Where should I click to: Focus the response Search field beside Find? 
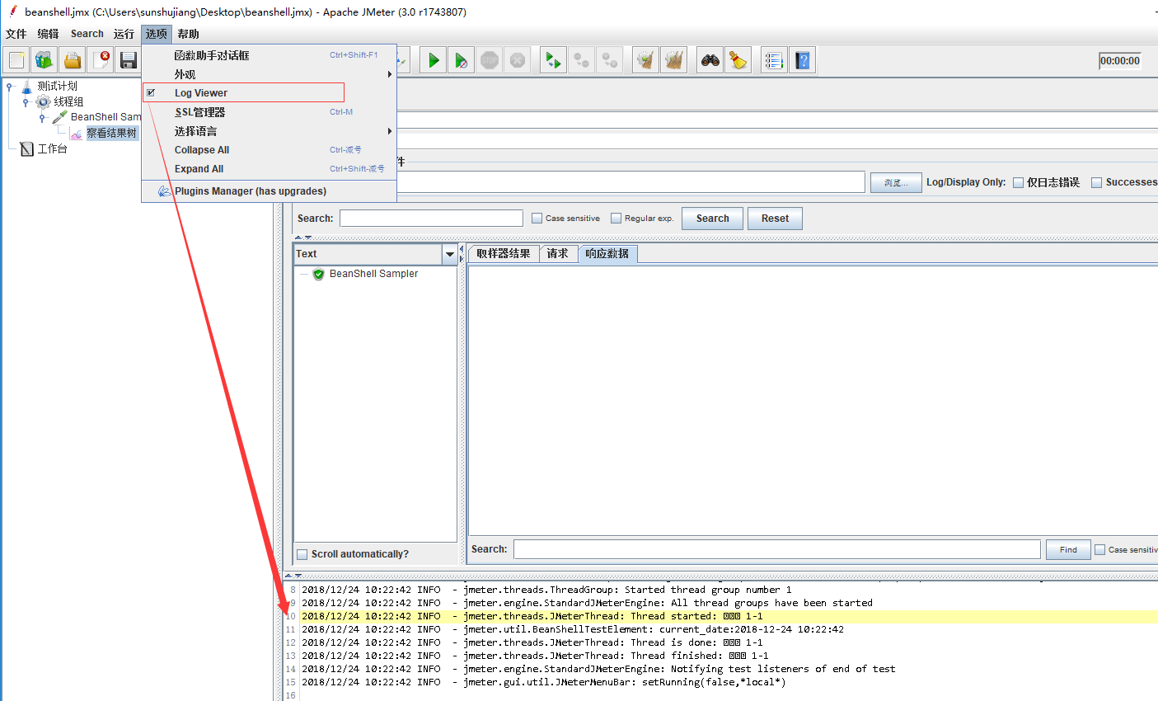(x=777, y=549)
